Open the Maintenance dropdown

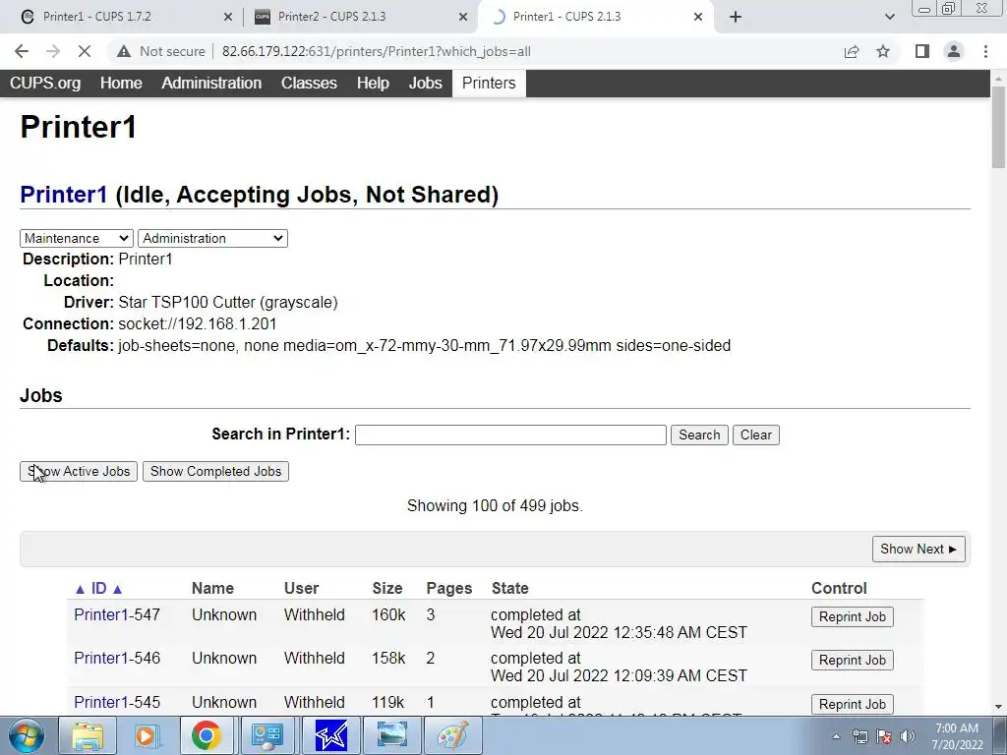coord(77,238)
